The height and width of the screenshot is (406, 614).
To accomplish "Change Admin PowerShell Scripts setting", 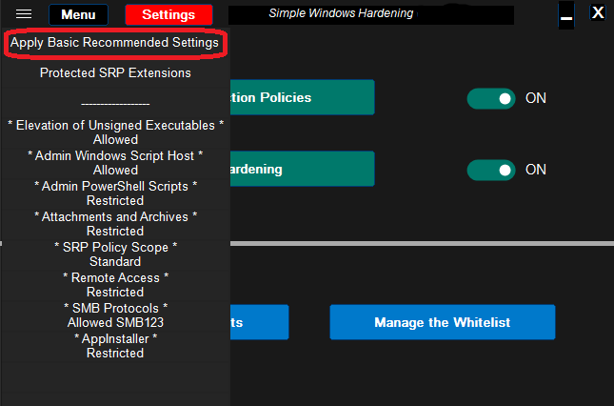I will 115,193.
